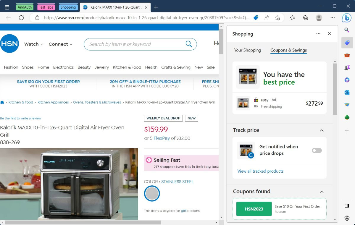Open the Shopping price tag sidebar icon

347,43
